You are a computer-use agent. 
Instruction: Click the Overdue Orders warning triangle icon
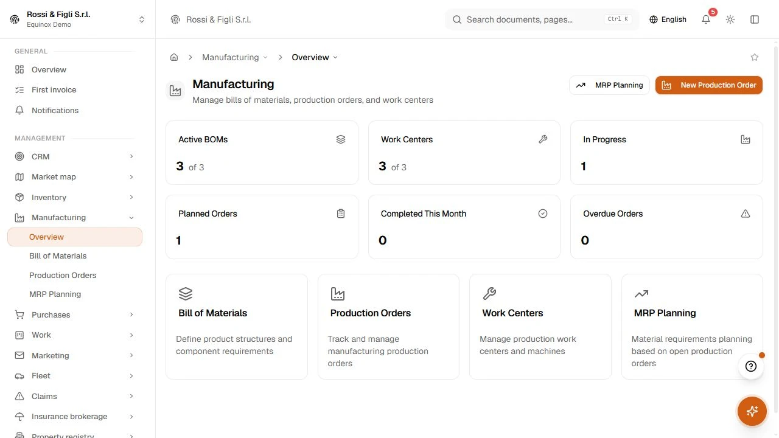(746, 214)
